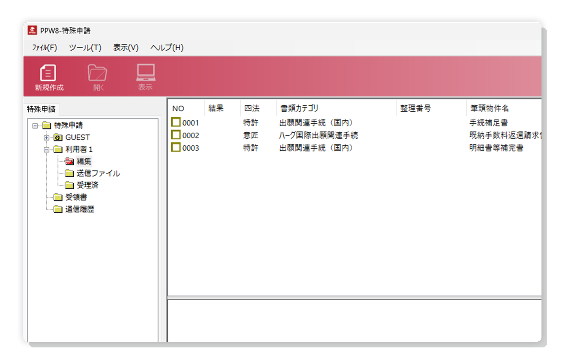Viewport: 567px width, 364px height.
Task: Open the ファイル(F) menu
Action: [45, 48]
